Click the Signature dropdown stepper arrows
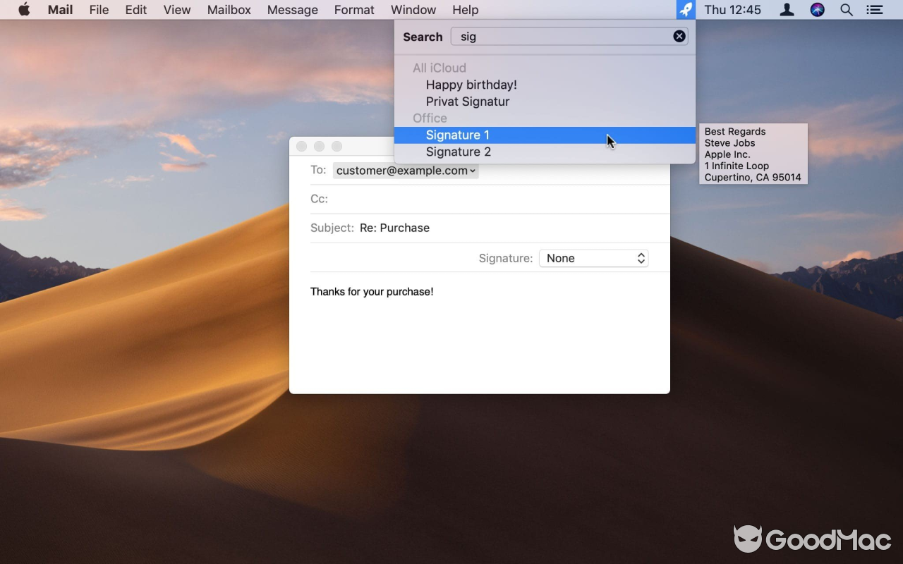 (641, 258)
